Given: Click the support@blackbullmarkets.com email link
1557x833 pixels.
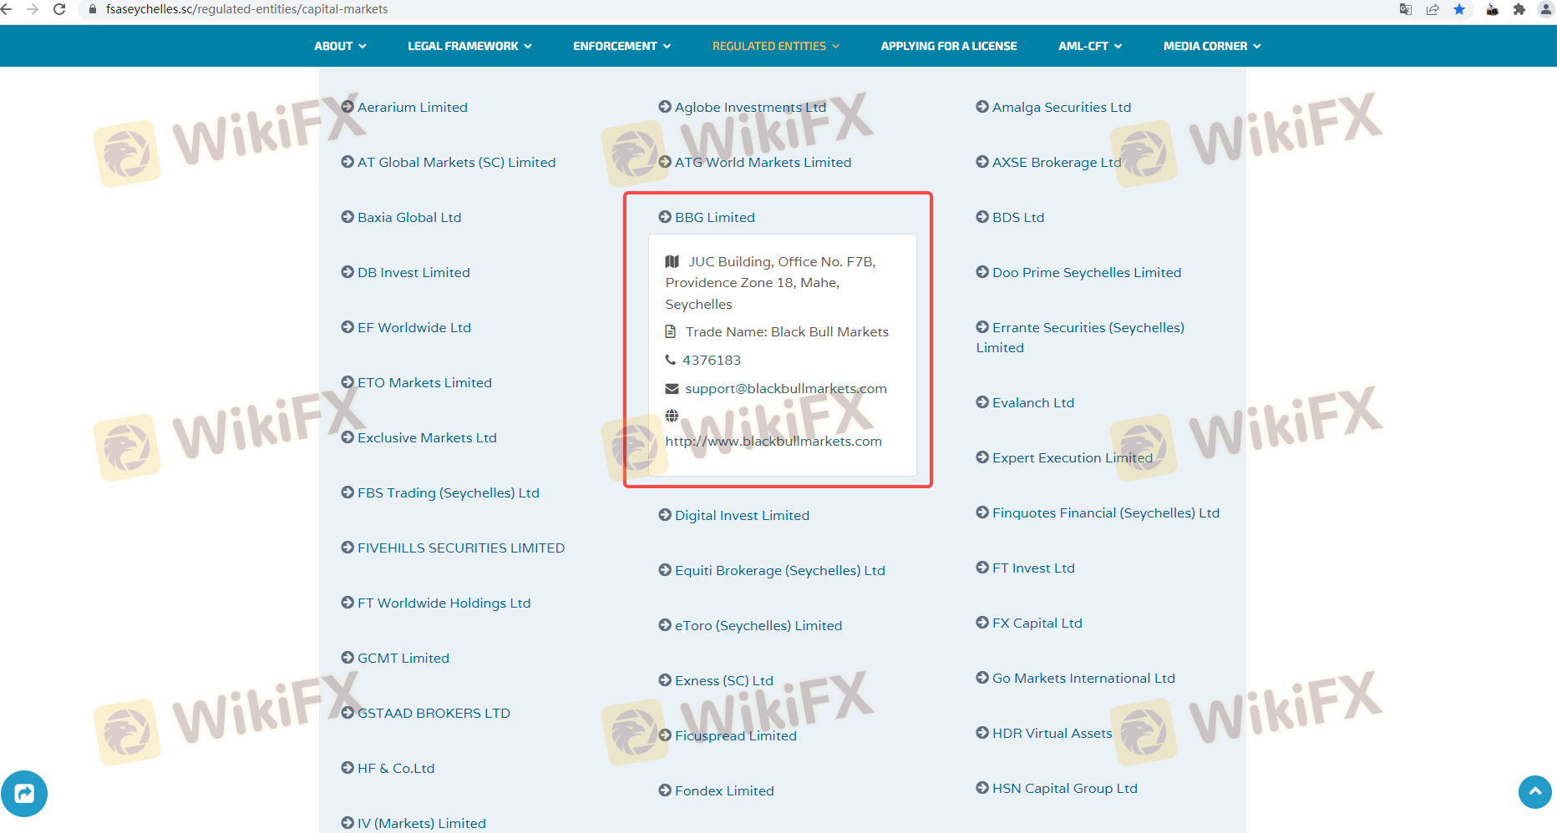Looking at the screenshot, I should coord(785,388).
